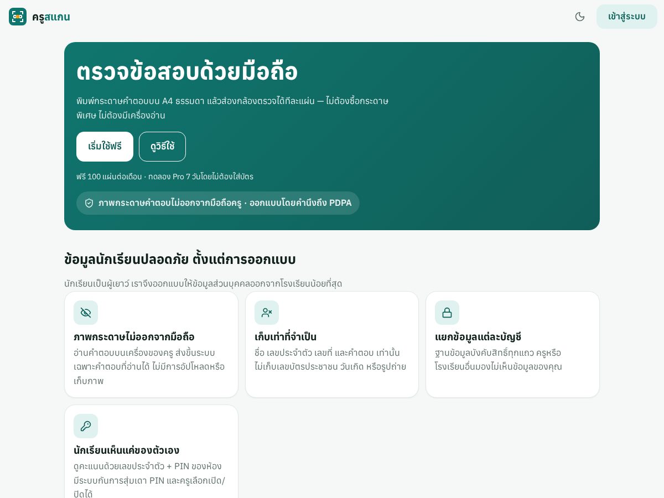Viewport: 664px width, 498px height.
Task: Select the เก็บเท่าที่จำเป็น card title
Action: click(286, 337)
